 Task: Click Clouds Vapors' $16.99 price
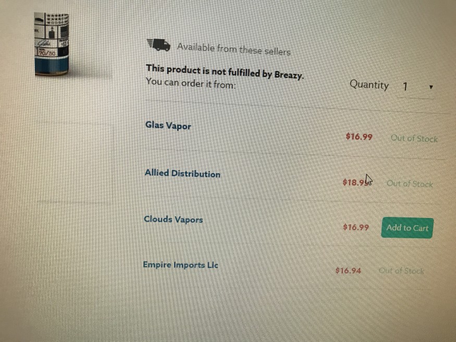point(355,227)
